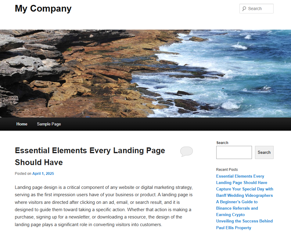Viewport: 291px width, 231px height.
Task: Click the Recent Posts heading text
Action: coord(227,170)
